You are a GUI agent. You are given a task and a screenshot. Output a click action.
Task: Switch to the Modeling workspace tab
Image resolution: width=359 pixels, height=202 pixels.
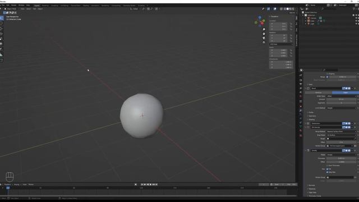point(45,5)
